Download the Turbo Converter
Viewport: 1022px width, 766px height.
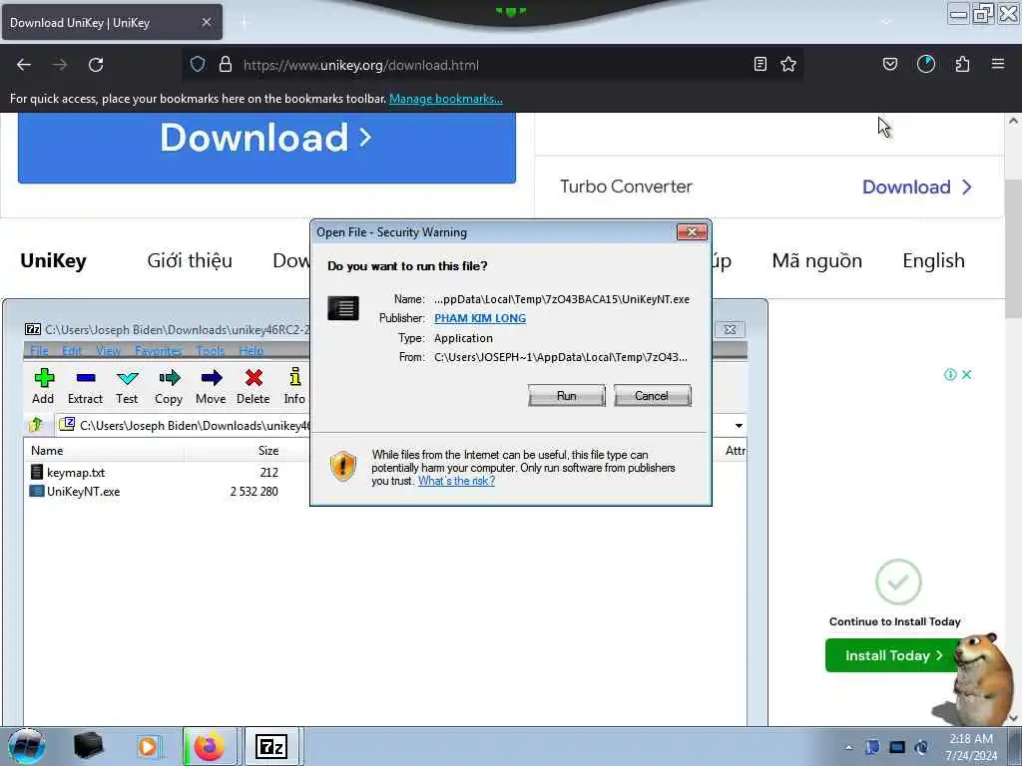tap(917, 187)
